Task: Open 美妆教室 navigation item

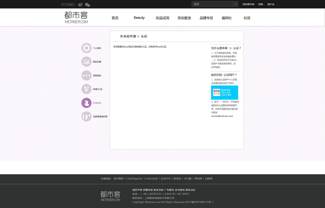Action: 184,18
